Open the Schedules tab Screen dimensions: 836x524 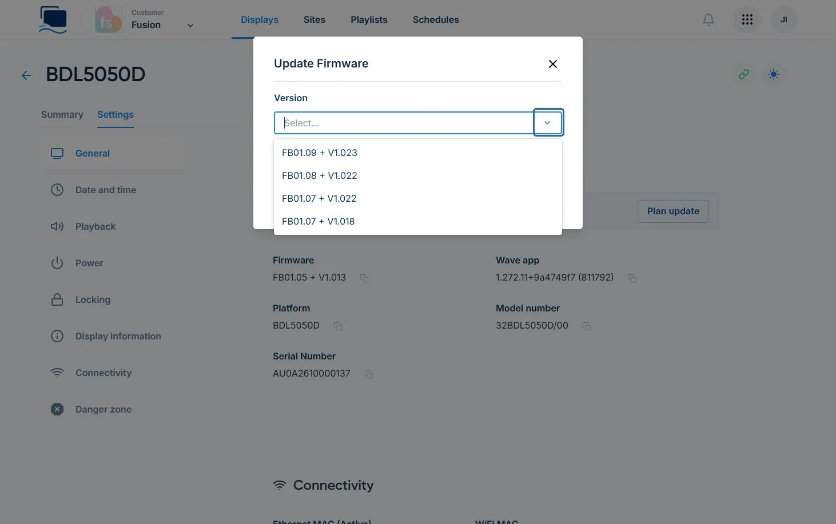point(436,20)
